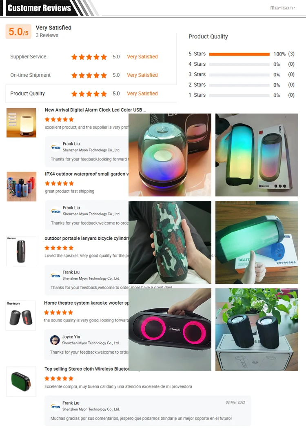Viewport: 306px width, 428px height.
Task: Open the alarm clock lamp product thumbnail
Action: coord(21,123)
